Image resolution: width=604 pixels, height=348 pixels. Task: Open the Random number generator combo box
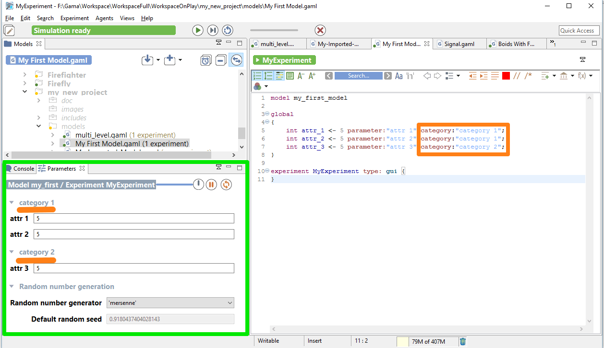point(170,303)
